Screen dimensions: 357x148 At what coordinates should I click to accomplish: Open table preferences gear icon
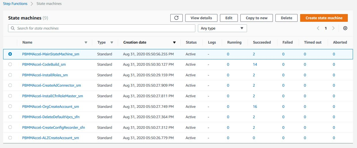click(x=345, y=28)
